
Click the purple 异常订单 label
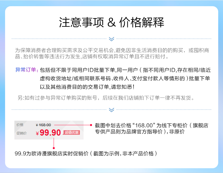click(x=27, y=70)
